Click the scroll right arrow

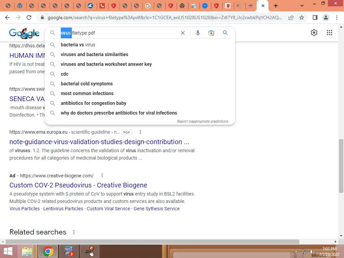pos(335,242)
